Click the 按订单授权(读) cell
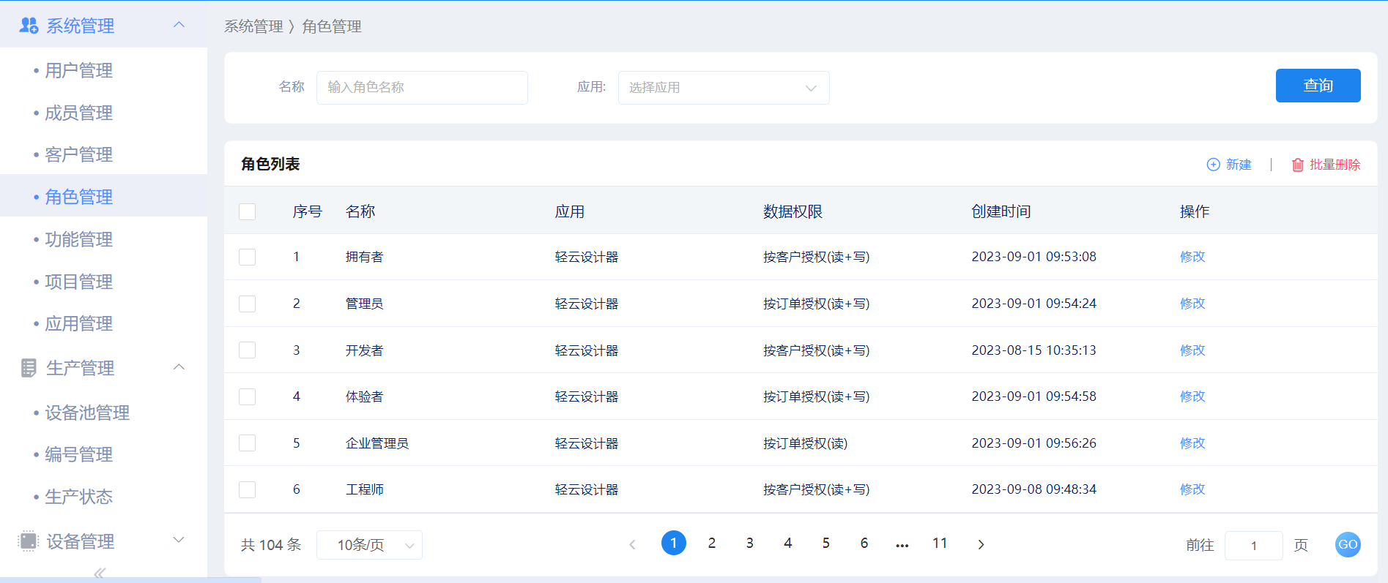 click(806, 443)
